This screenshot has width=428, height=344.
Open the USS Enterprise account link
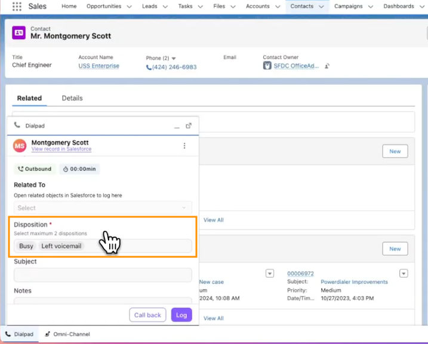[x=98, y=66]
